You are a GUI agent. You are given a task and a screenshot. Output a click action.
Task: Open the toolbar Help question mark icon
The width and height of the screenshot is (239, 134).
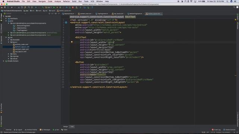click(92, 7)
